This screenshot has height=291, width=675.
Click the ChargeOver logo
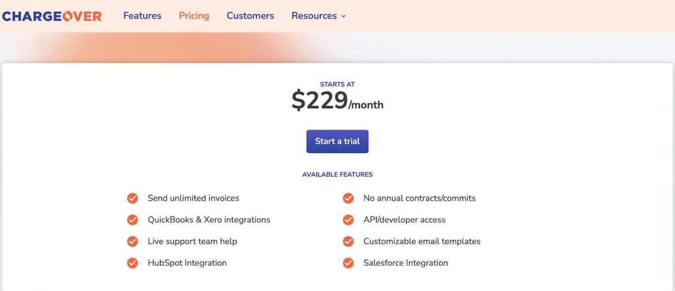[52, 16]
